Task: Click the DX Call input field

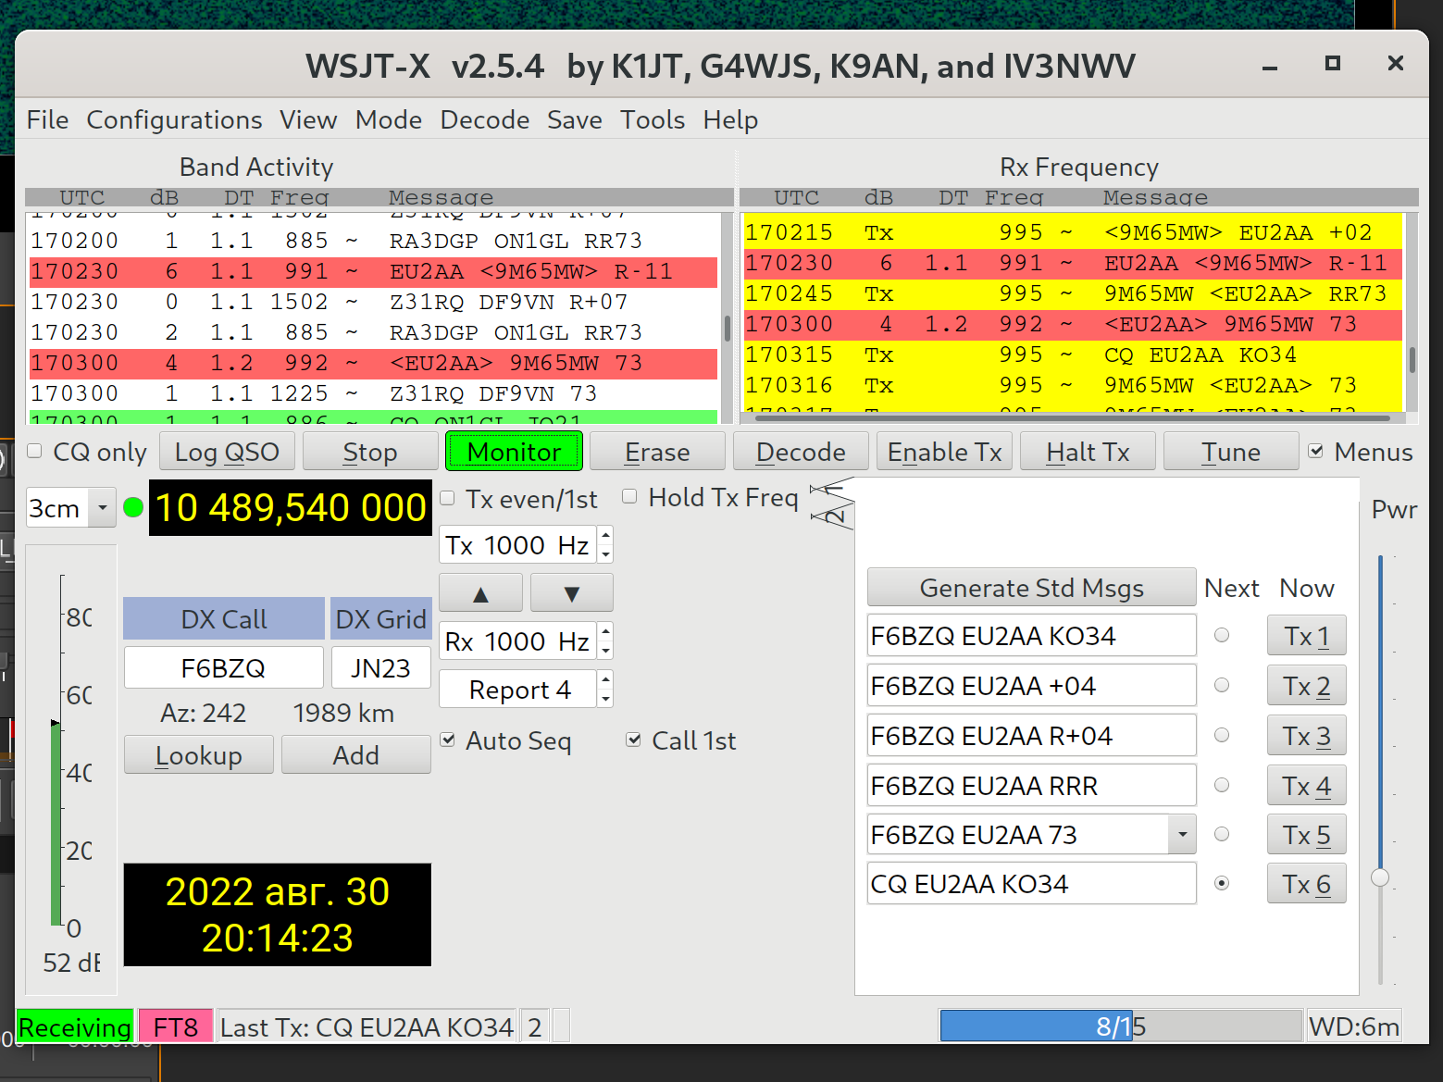Action: click(x=223, y=668)
